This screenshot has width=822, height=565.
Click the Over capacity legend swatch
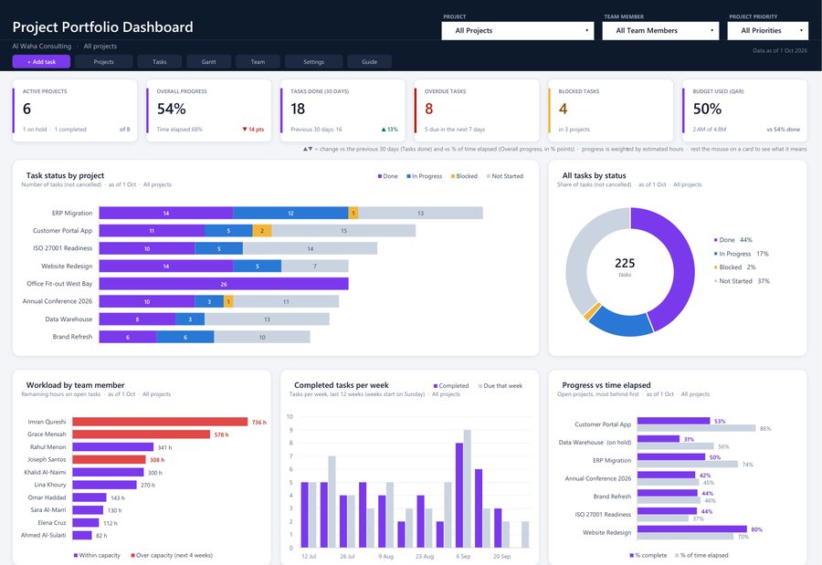(132, 555)
